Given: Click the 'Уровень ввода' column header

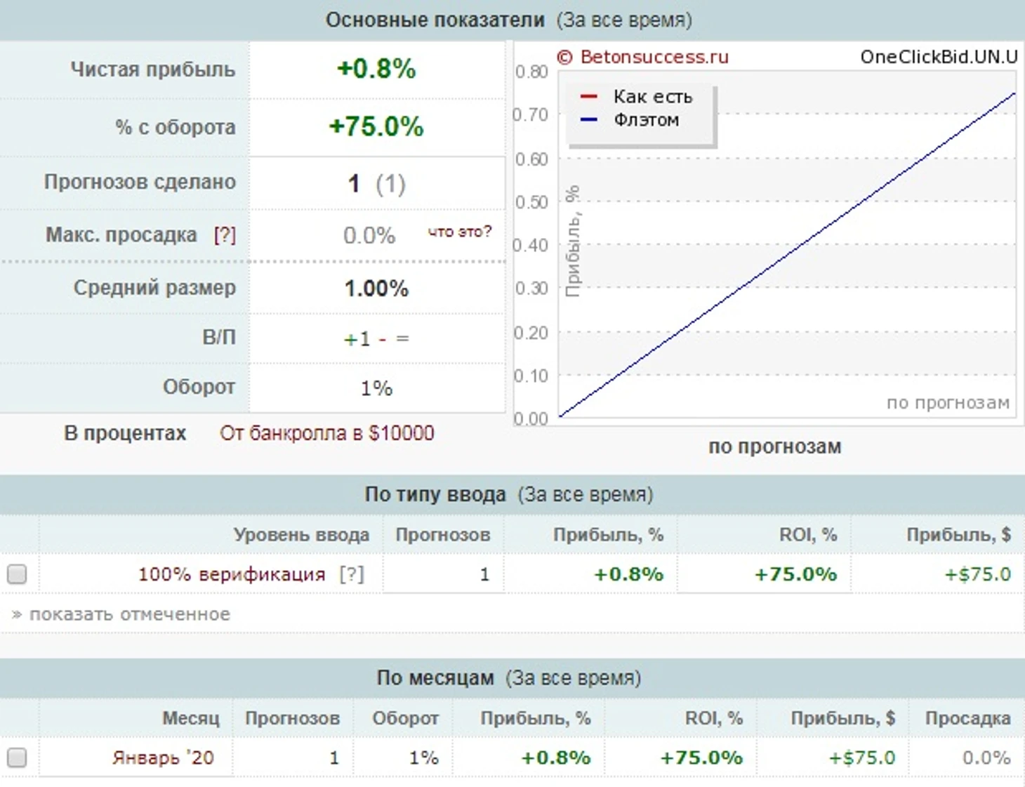Looking at the screenshot, I should point(301,535).
